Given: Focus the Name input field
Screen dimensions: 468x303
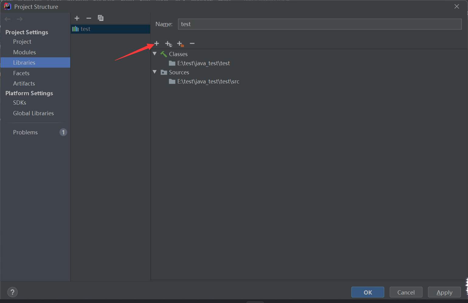Looking at the screenshot, I should pos(320,24).
